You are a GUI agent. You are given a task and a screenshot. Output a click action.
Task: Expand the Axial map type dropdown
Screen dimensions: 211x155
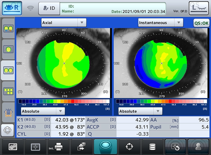(64, 23)
